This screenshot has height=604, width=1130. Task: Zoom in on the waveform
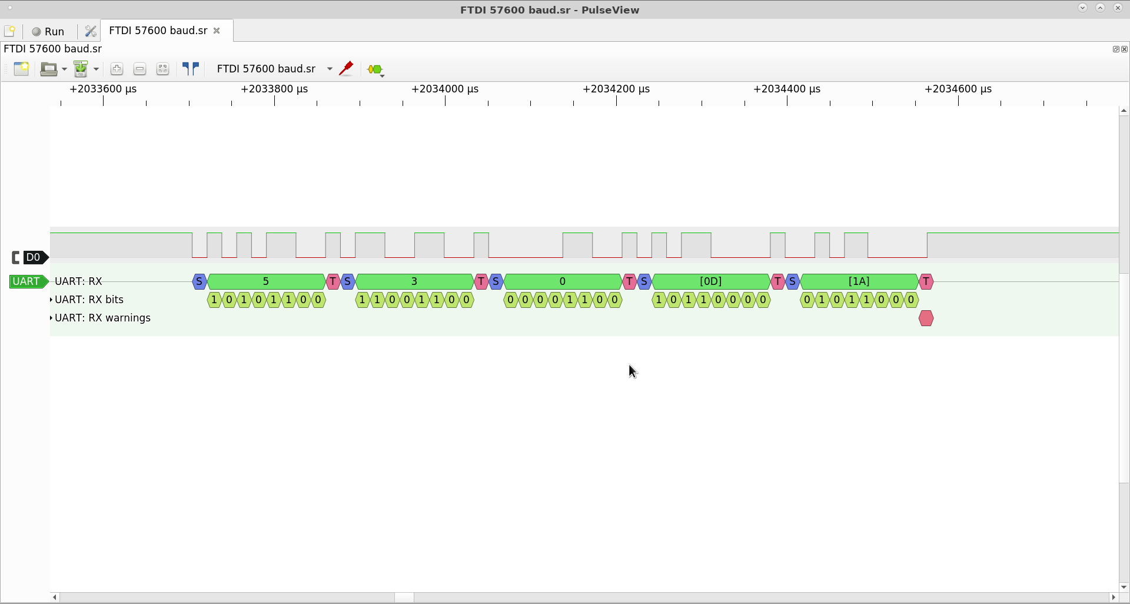(117, 69)
